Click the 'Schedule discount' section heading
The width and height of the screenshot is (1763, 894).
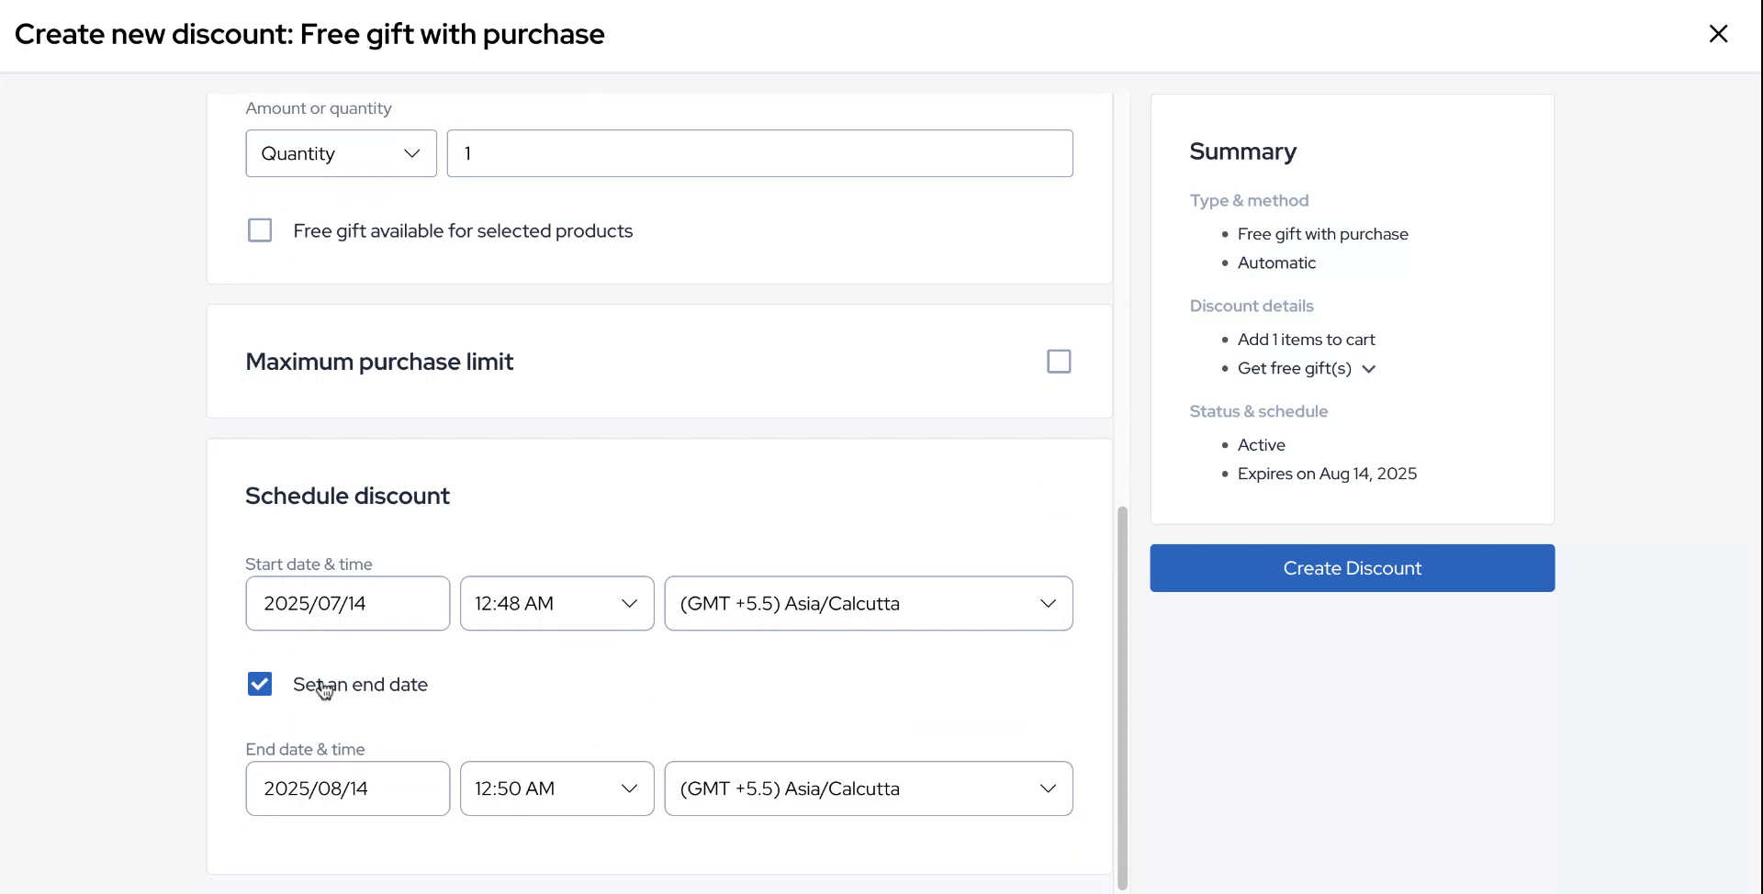point(347,496)
